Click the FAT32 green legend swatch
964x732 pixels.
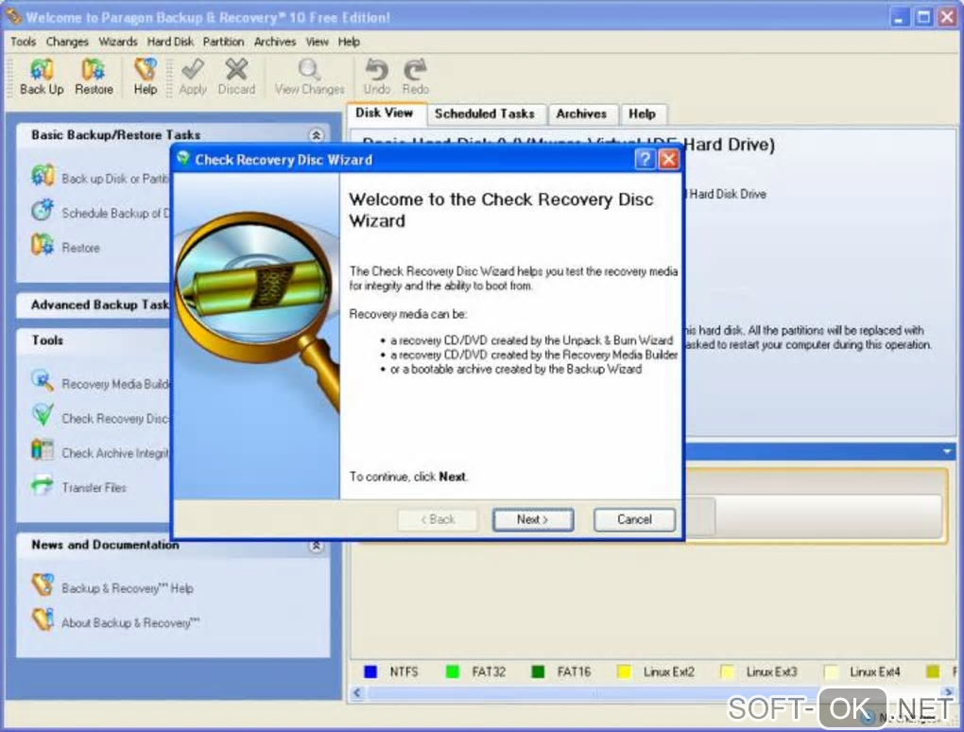click(453, 671)
